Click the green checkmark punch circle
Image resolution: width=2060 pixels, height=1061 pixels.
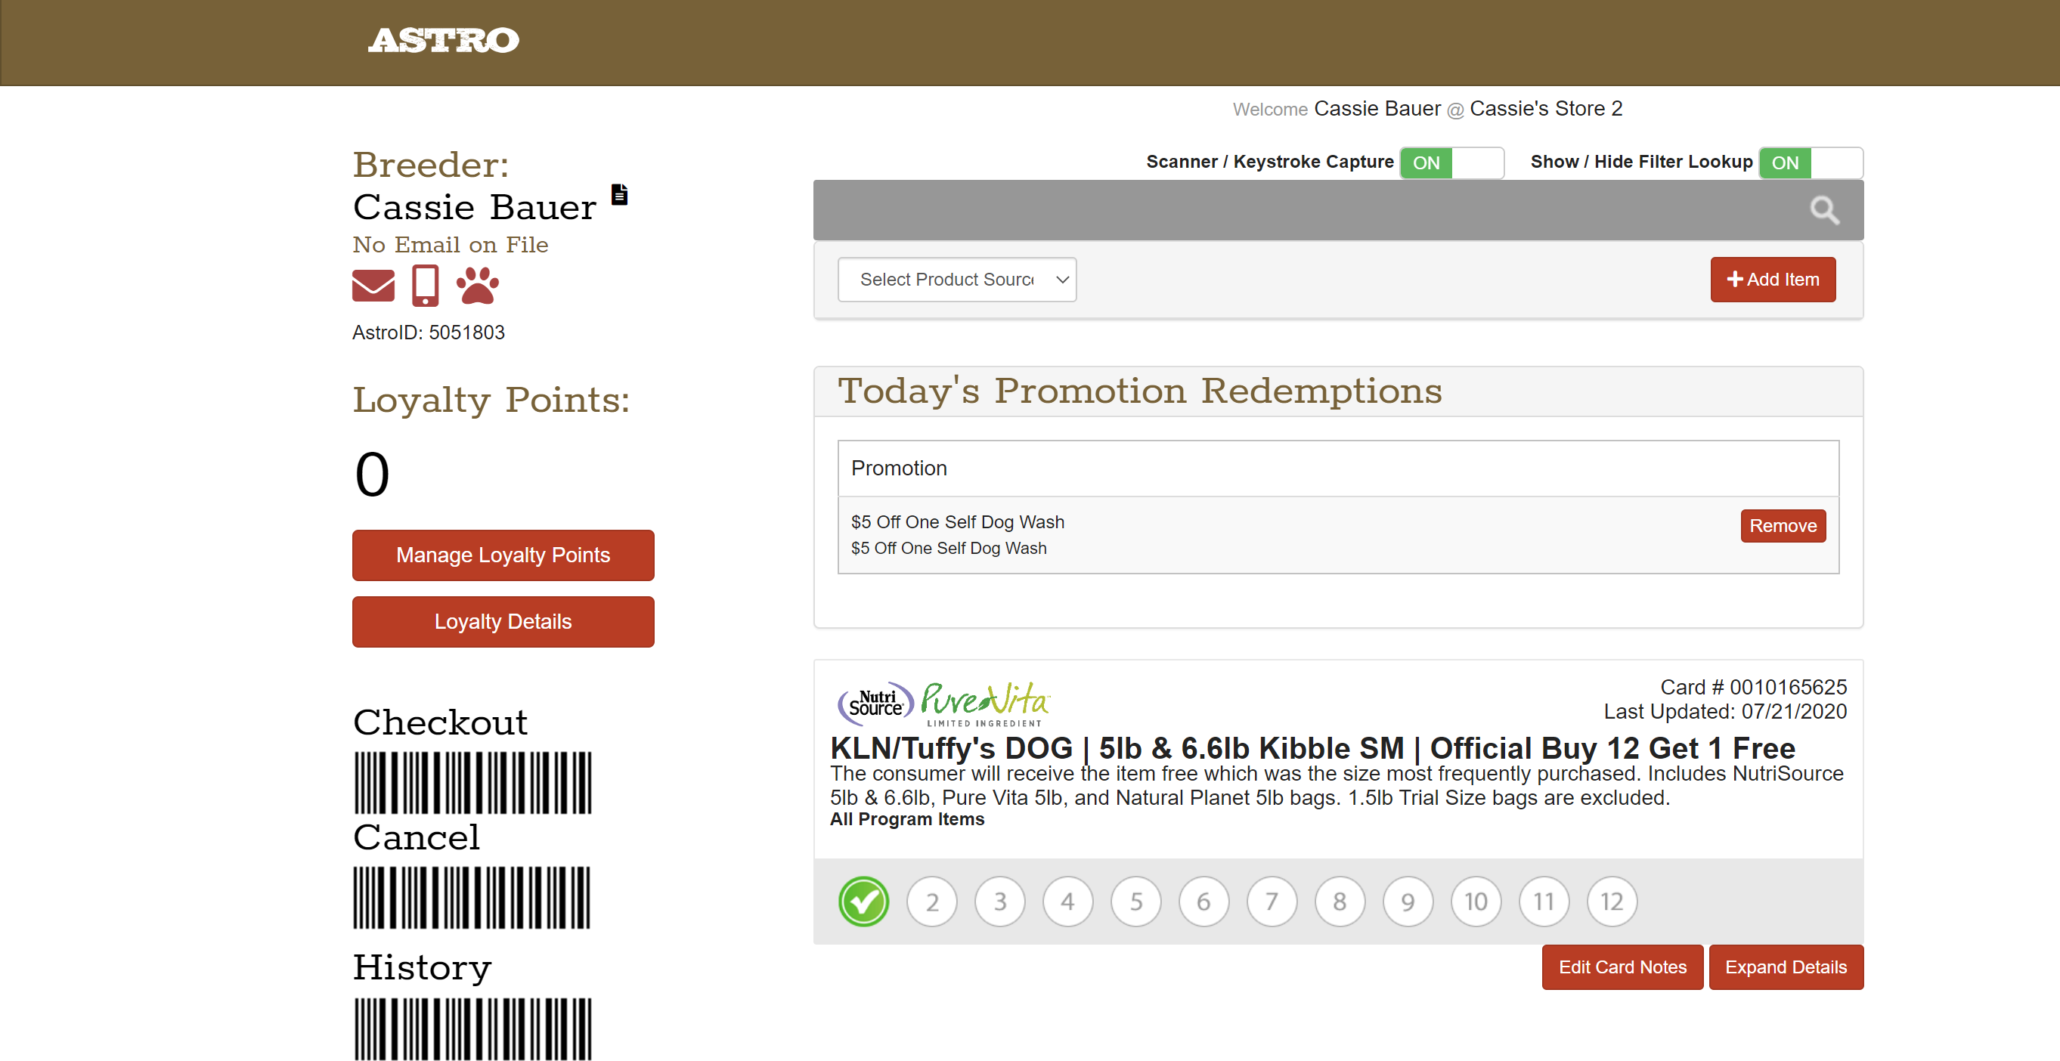(x=863, y=901)
